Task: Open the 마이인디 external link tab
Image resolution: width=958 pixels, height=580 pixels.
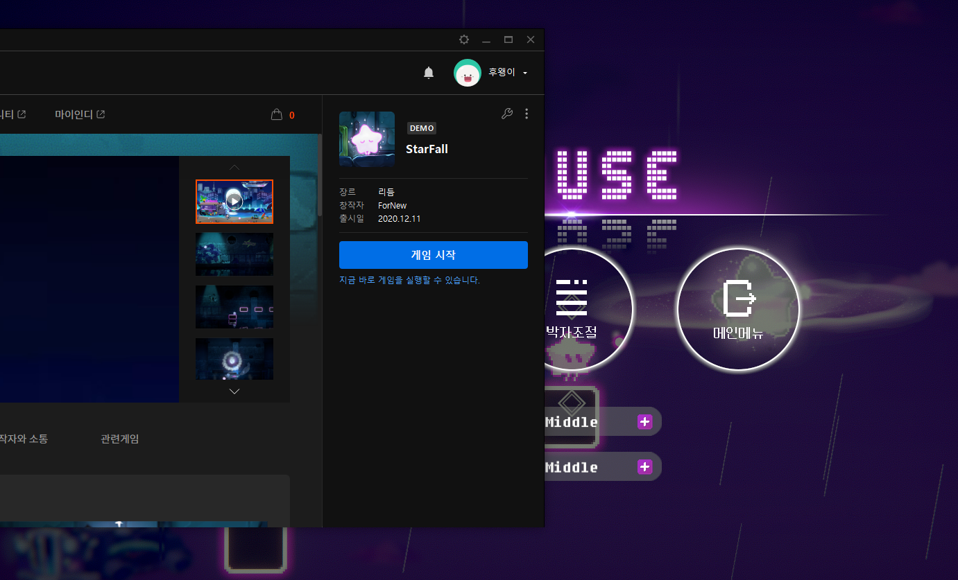Action: [80, 114]
